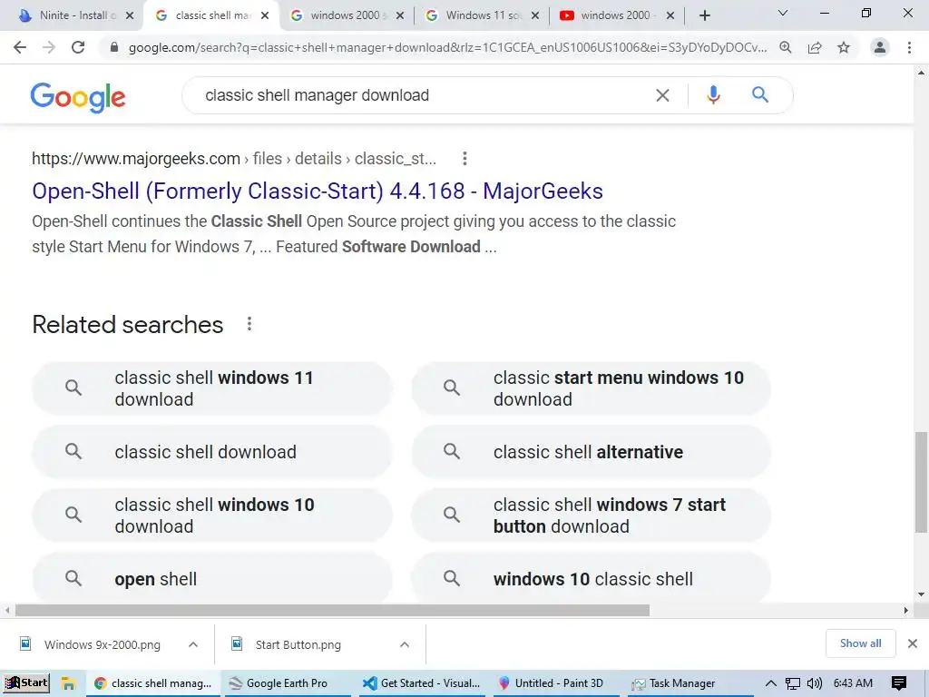Click the address bar URL

pyautogui.click(x=448, y=47)
